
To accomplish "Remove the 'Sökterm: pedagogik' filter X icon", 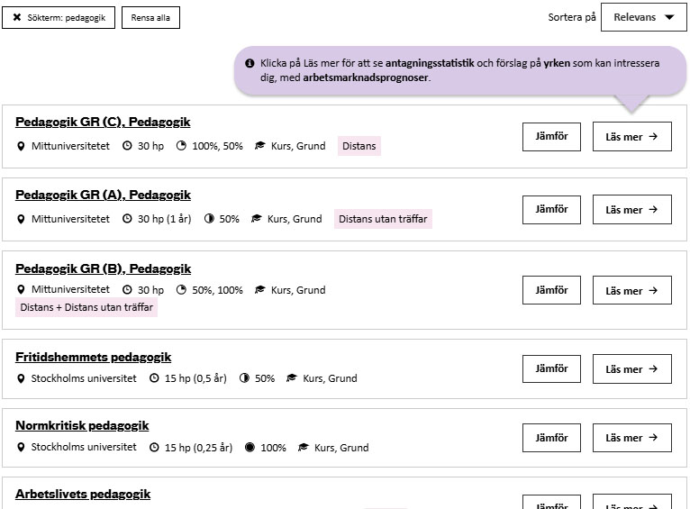I will click(x=17, y=18).
